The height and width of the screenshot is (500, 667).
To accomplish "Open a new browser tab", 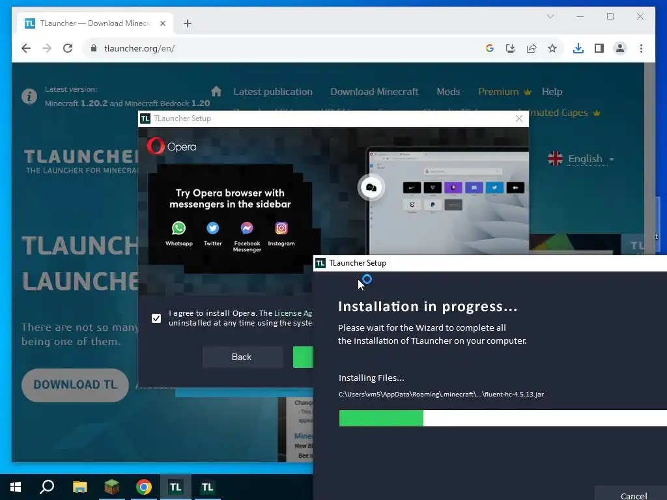I will 188,23.
